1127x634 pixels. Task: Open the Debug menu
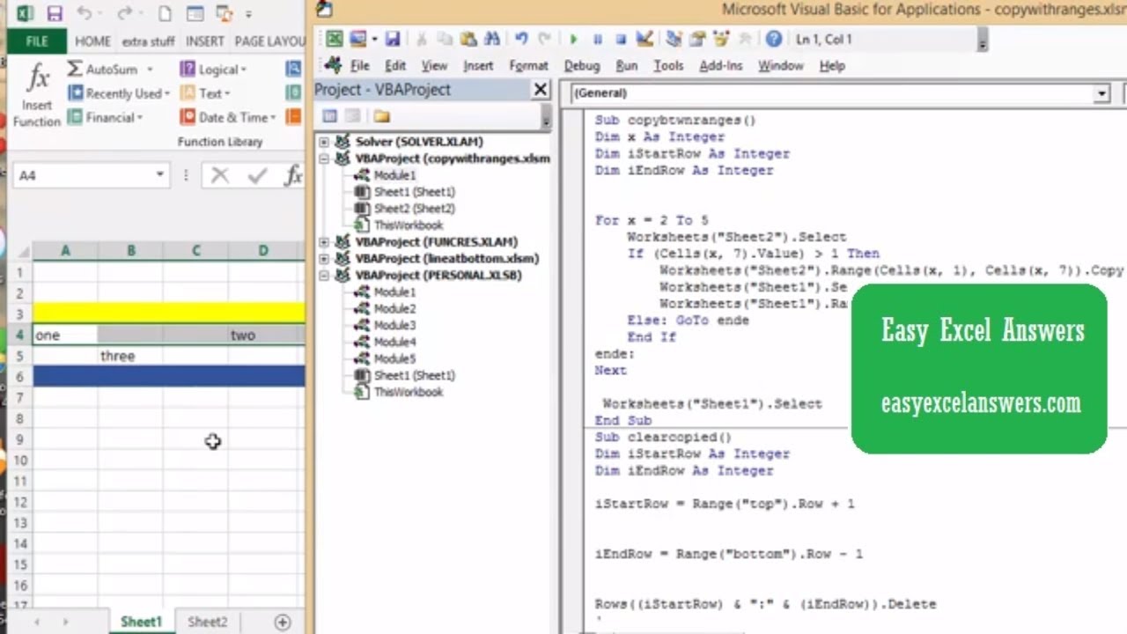pos(581,66)
